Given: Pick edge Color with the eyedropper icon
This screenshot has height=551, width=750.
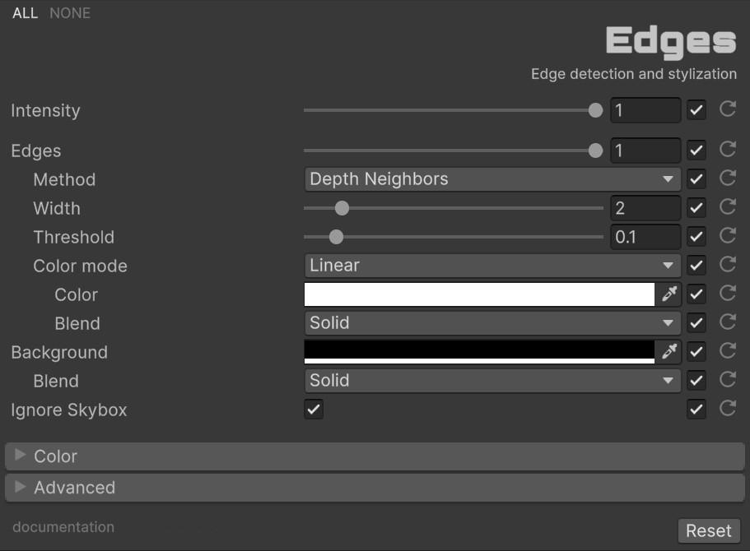Looking at the screenshot, I should [668, 294].
